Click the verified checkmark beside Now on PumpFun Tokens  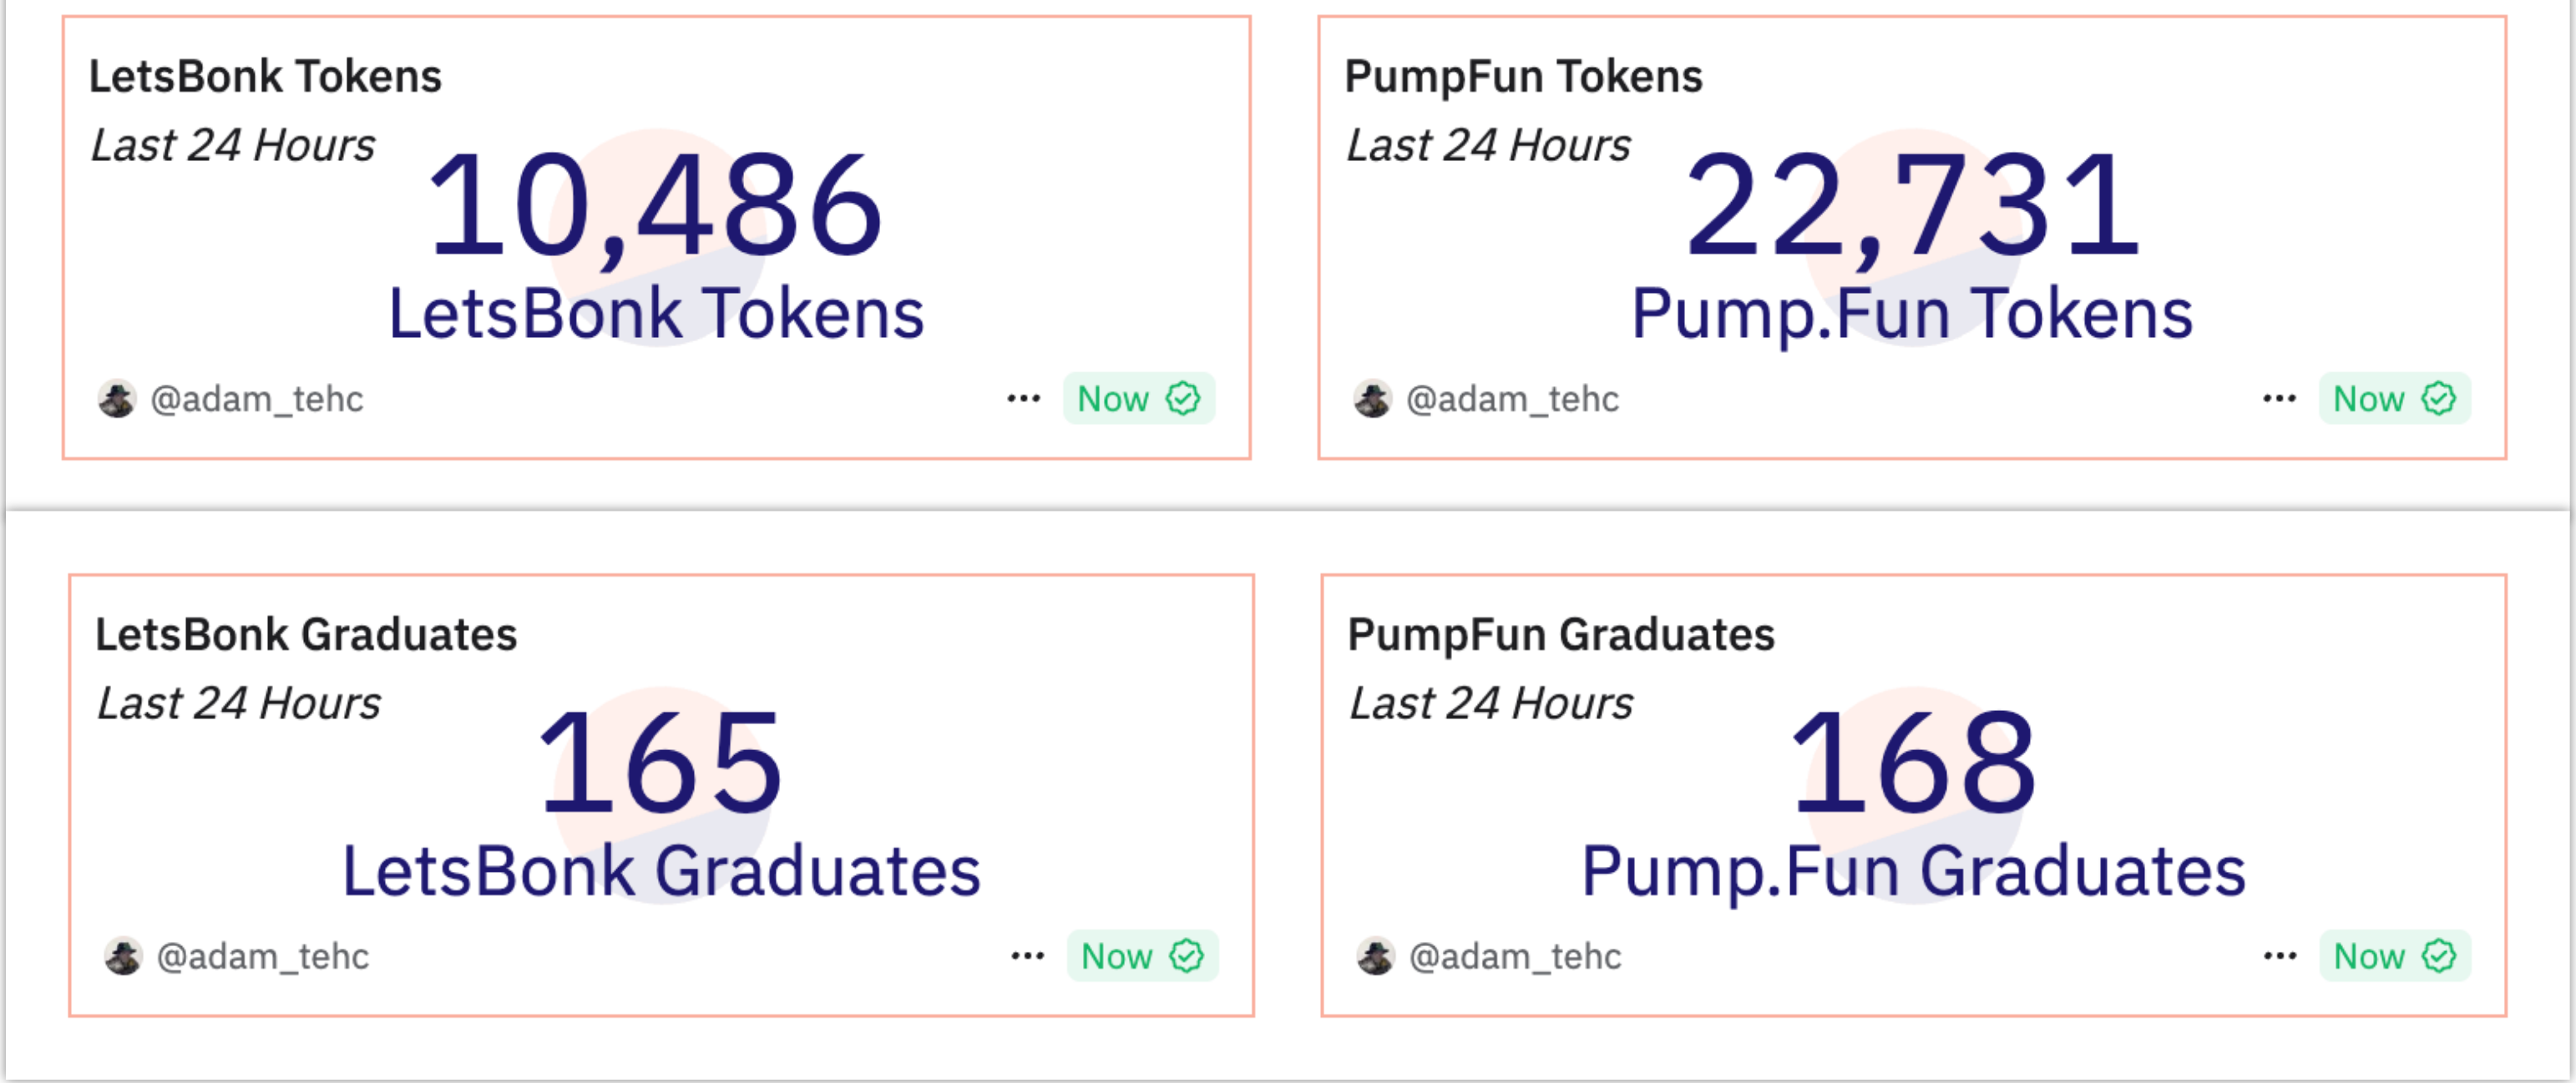[x=2440, y=399]
